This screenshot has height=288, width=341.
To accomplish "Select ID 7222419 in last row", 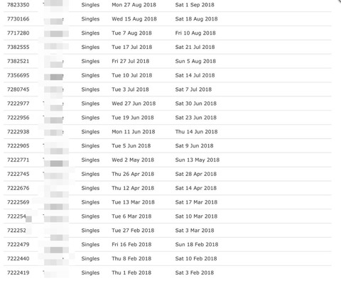I will tap(18, 272).
